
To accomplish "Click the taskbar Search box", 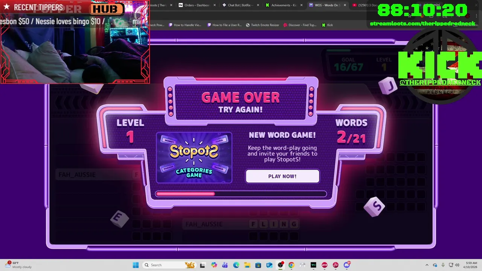I will click(169, 265).
